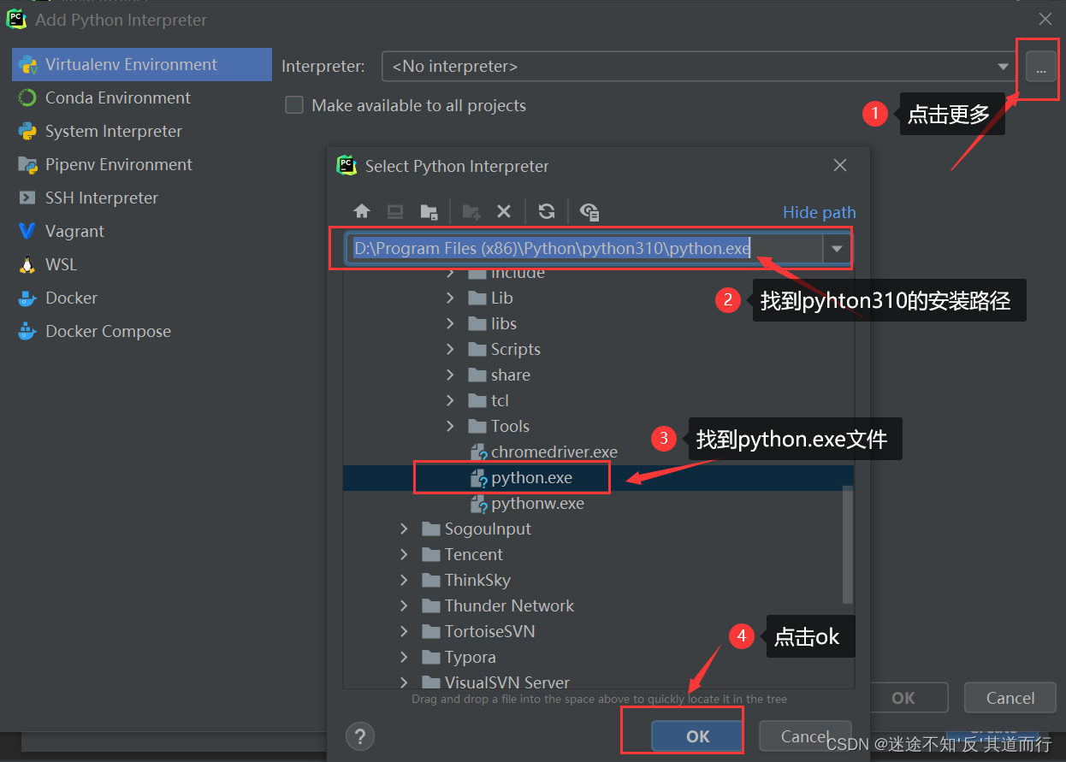Enable Make available to all projects checkbox
The height and width of the screenshot is (762, 1066).
[x=294, y=105]
